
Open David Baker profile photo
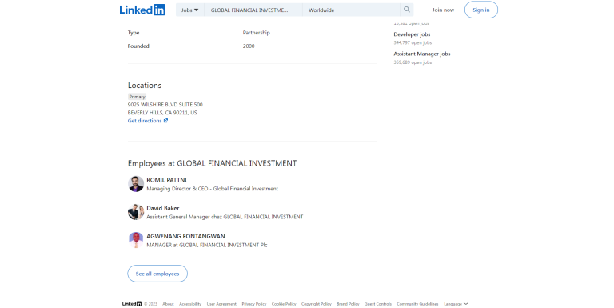pos(136,212)
